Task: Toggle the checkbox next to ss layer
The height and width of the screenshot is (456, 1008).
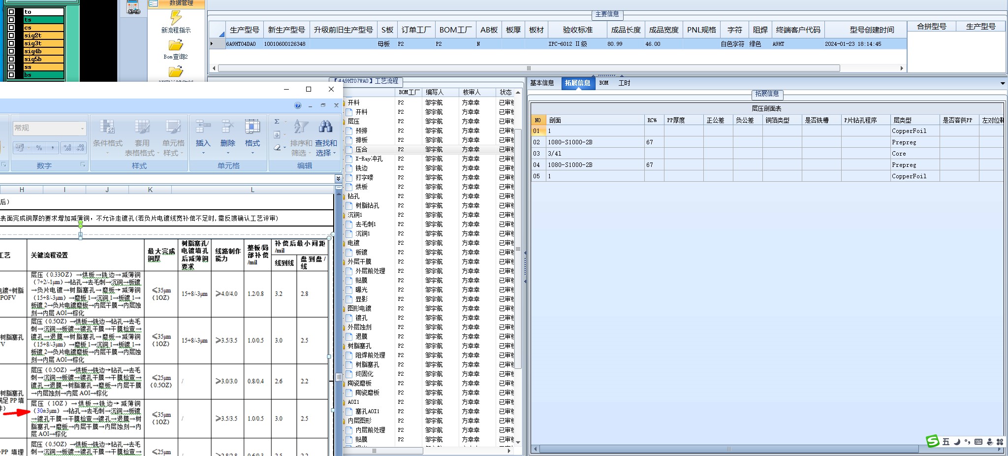Action: point(12,67)
